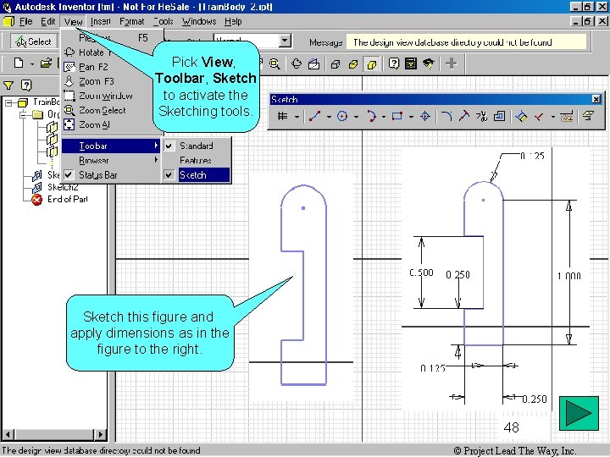
Task: Click the Select tool button
Action: tap(33, 41)
